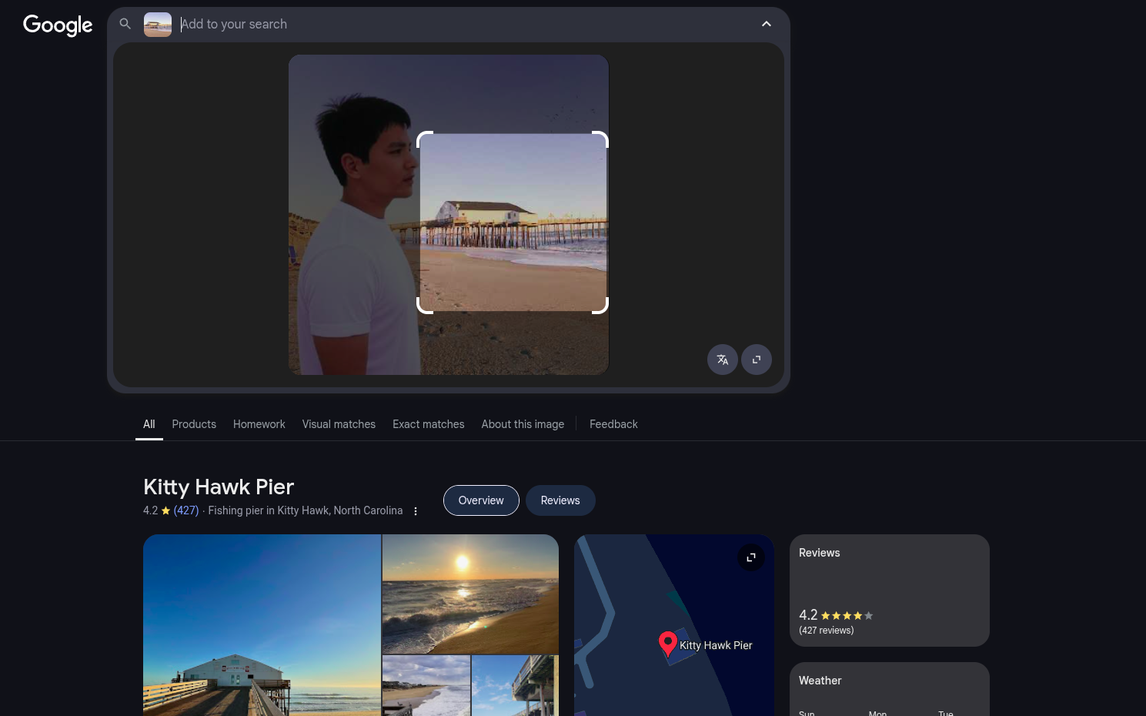Click the Add to your search field
The image size is (1146, 716).
point(462,24)
